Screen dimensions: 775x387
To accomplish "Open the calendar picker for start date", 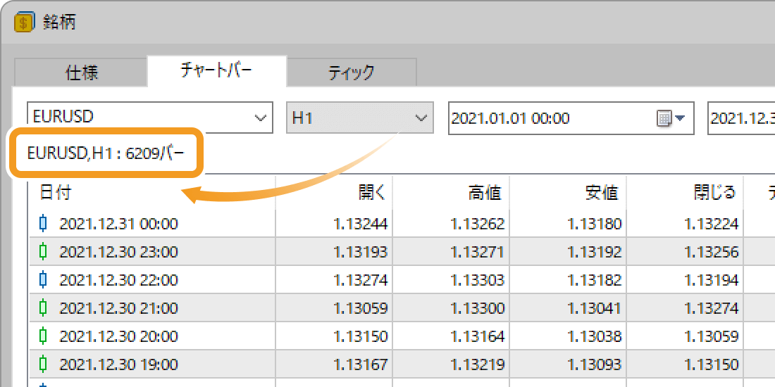I will 671,118.
